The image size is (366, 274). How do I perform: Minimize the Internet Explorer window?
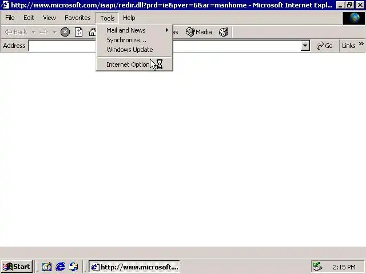(x=340, y=5)
